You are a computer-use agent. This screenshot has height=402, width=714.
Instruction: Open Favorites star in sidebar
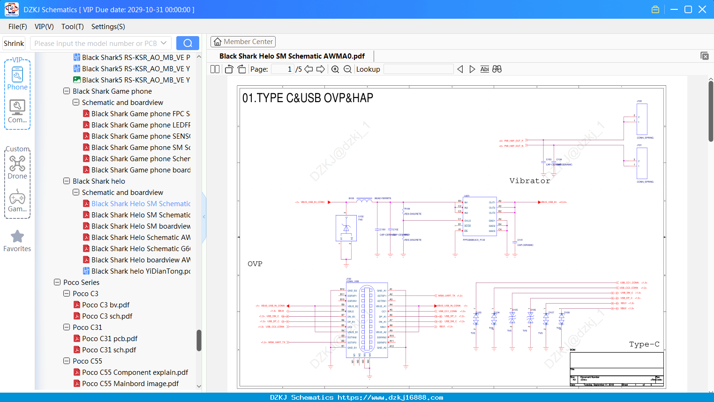click(17, 241)
